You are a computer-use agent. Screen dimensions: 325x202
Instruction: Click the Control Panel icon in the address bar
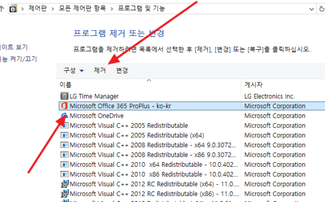(13, 9)
